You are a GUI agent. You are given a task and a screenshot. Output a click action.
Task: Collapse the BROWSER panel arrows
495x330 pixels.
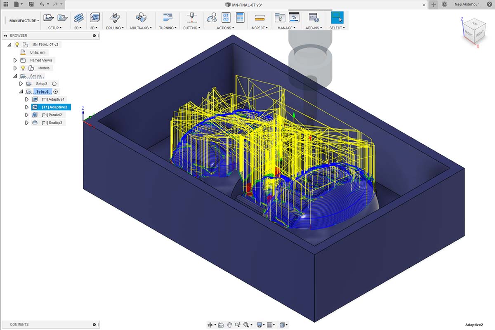tap(5, 36)
